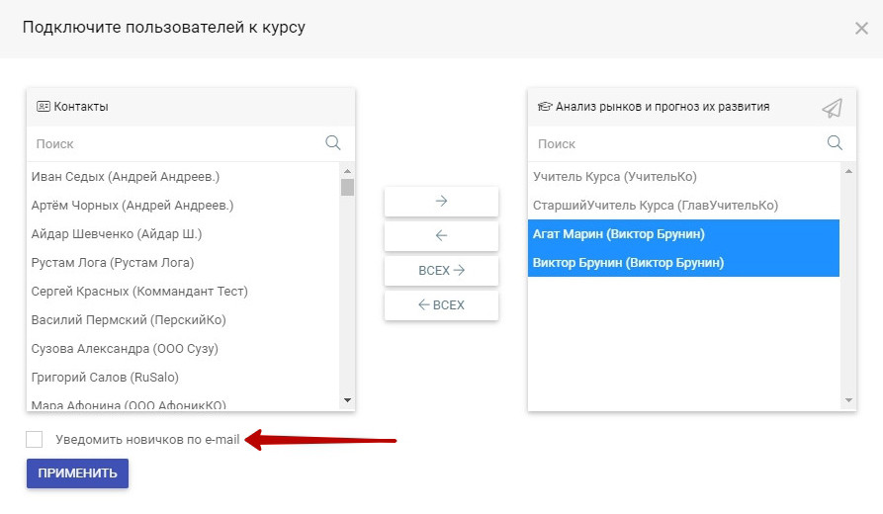Screen dimensions: 883x514
Task: Enable notify newcomers by e-mail checkbox
Action: (x=35, y=440)
